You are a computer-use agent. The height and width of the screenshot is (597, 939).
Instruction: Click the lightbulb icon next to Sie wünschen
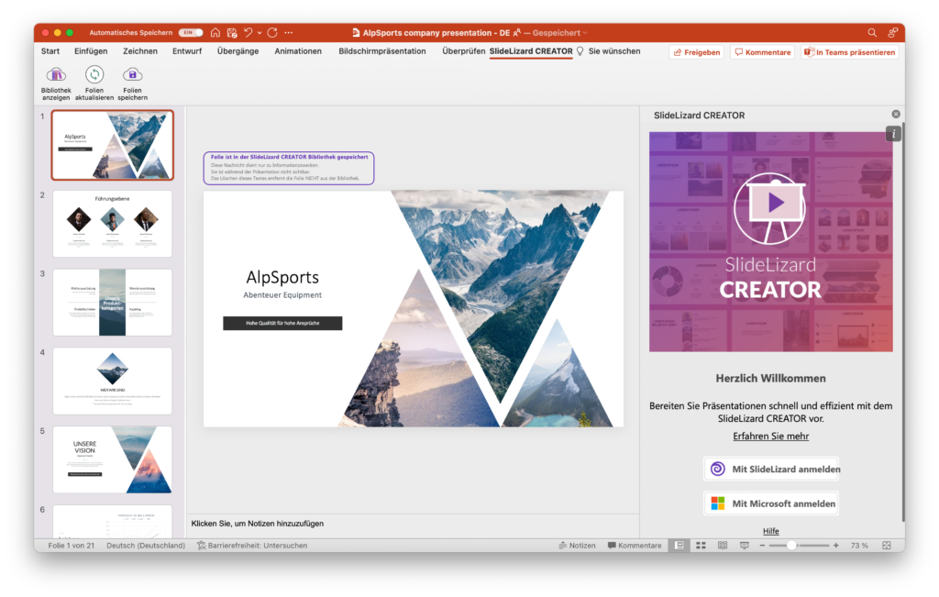(x=580, y=51)
